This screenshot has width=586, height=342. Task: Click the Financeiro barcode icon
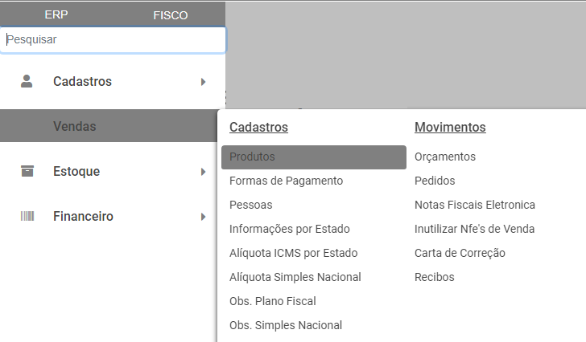[27, 216]
